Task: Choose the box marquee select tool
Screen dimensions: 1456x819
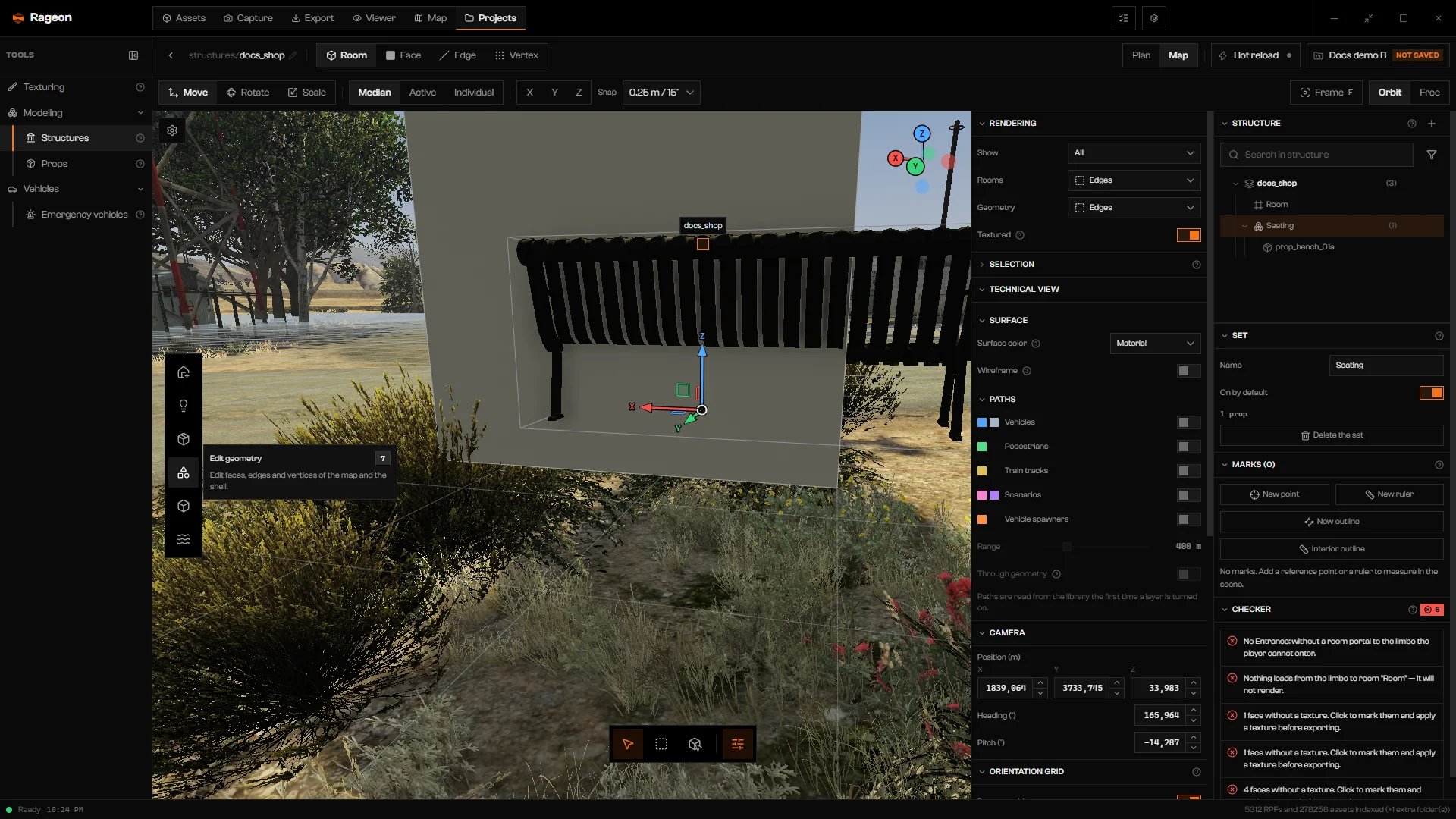Action: (661, 744)
